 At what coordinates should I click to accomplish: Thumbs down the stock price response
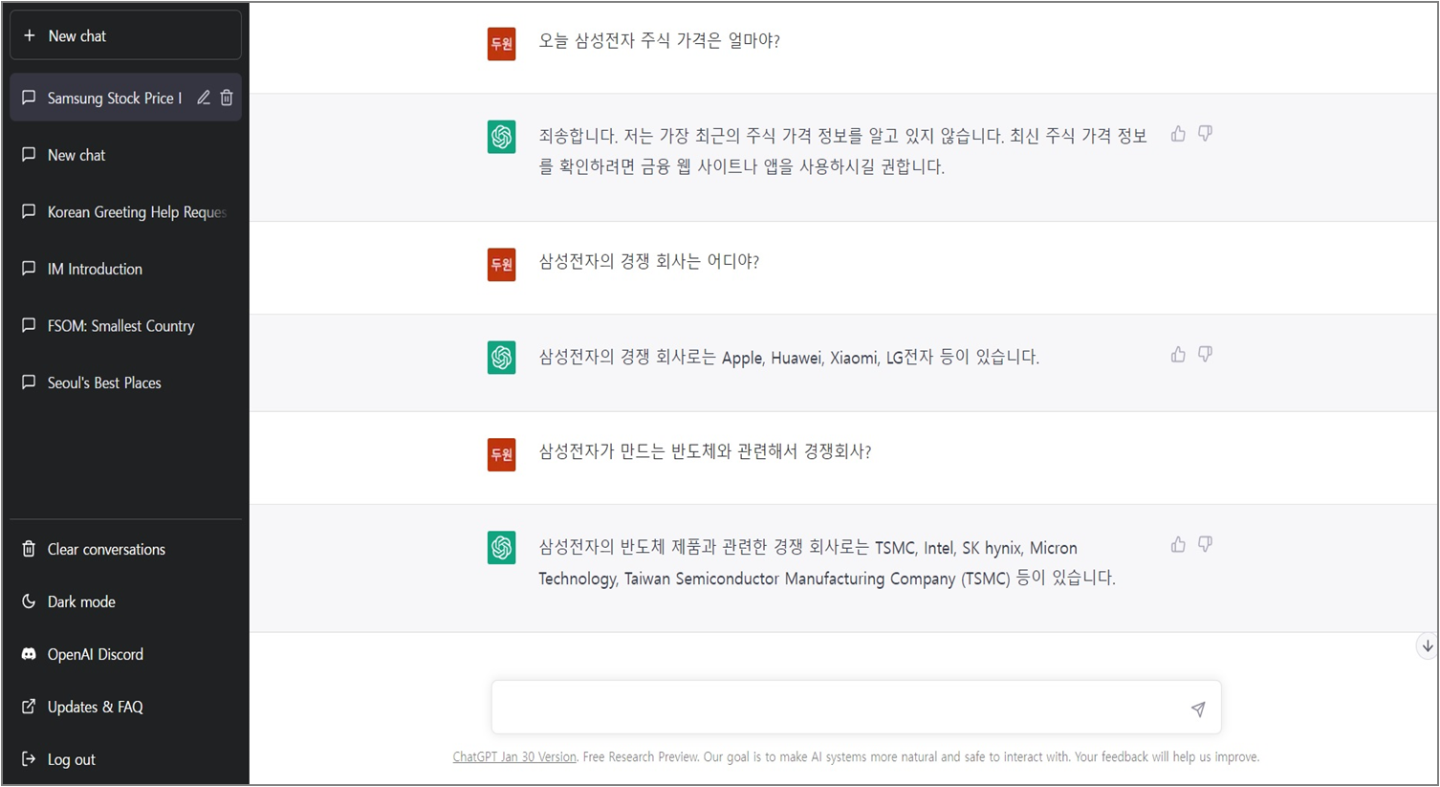[x=1205, y=134]
